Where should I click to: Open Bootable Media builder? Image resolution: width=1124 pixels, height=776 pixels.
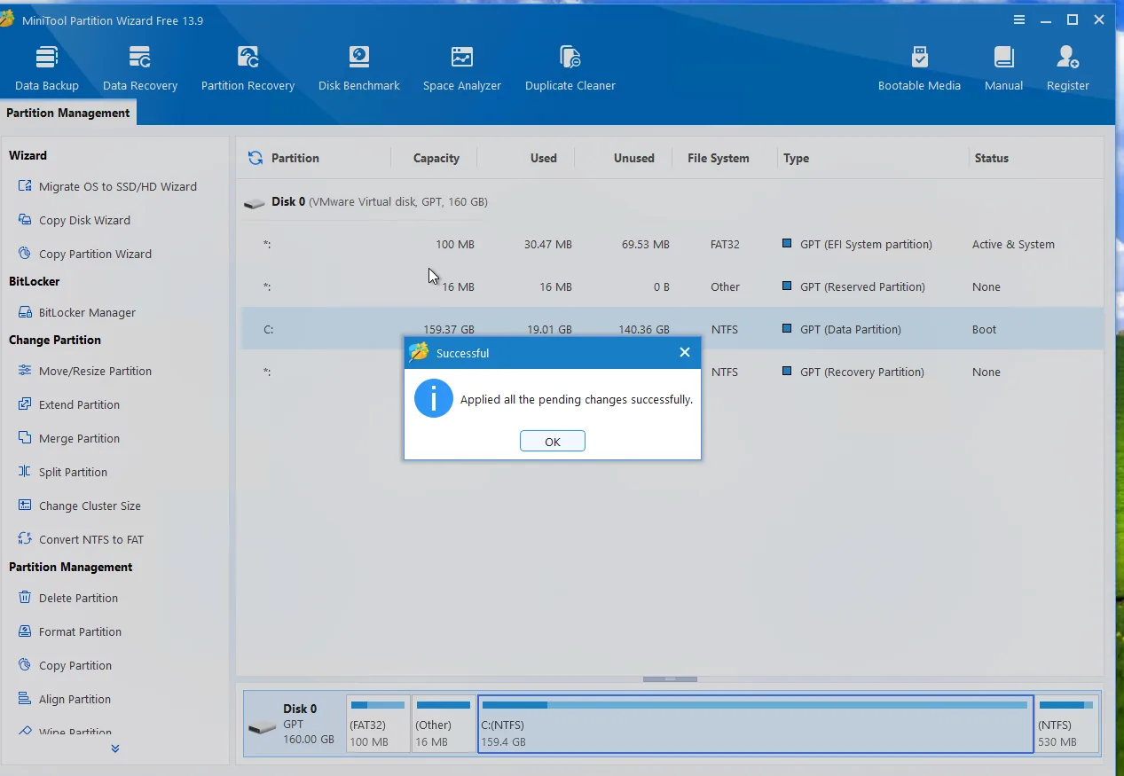click(919, 69)
